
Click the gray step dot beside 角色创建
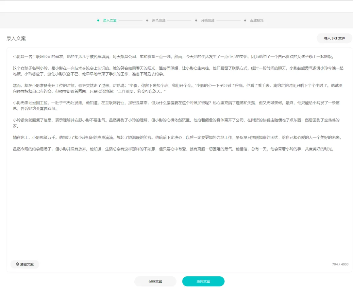coord(147,20)
